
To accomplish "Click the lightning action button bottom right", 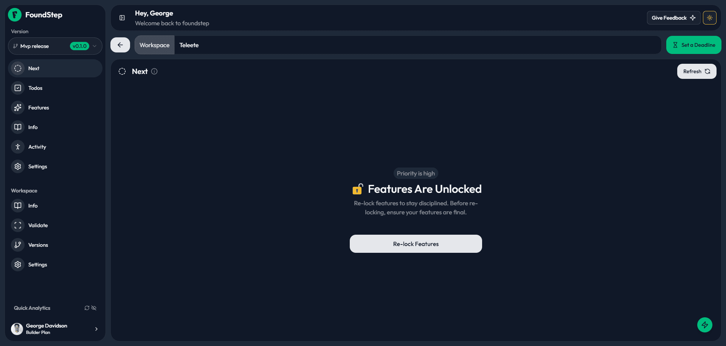I will 704,325.
